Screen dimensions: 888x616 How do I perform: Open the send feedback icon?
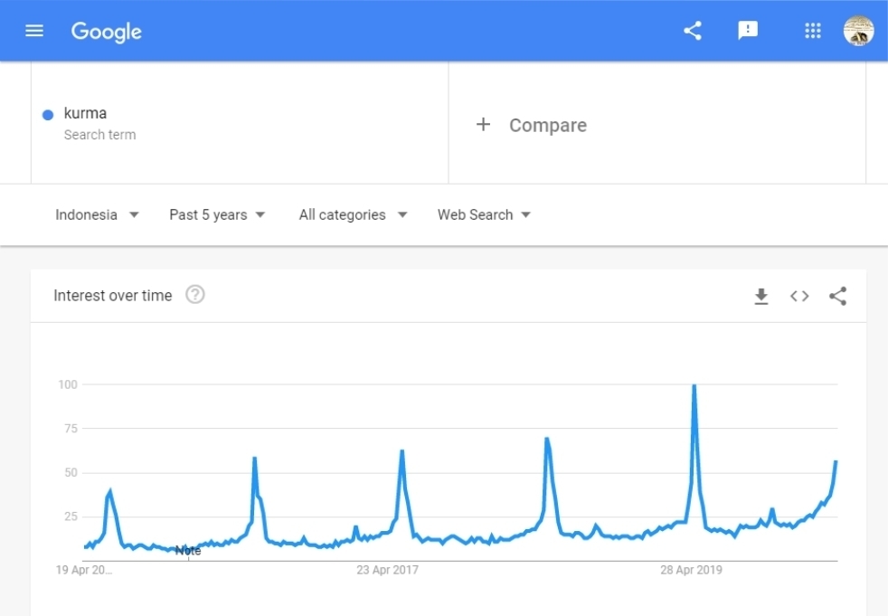pyautogui.click(x=748, y=31)
